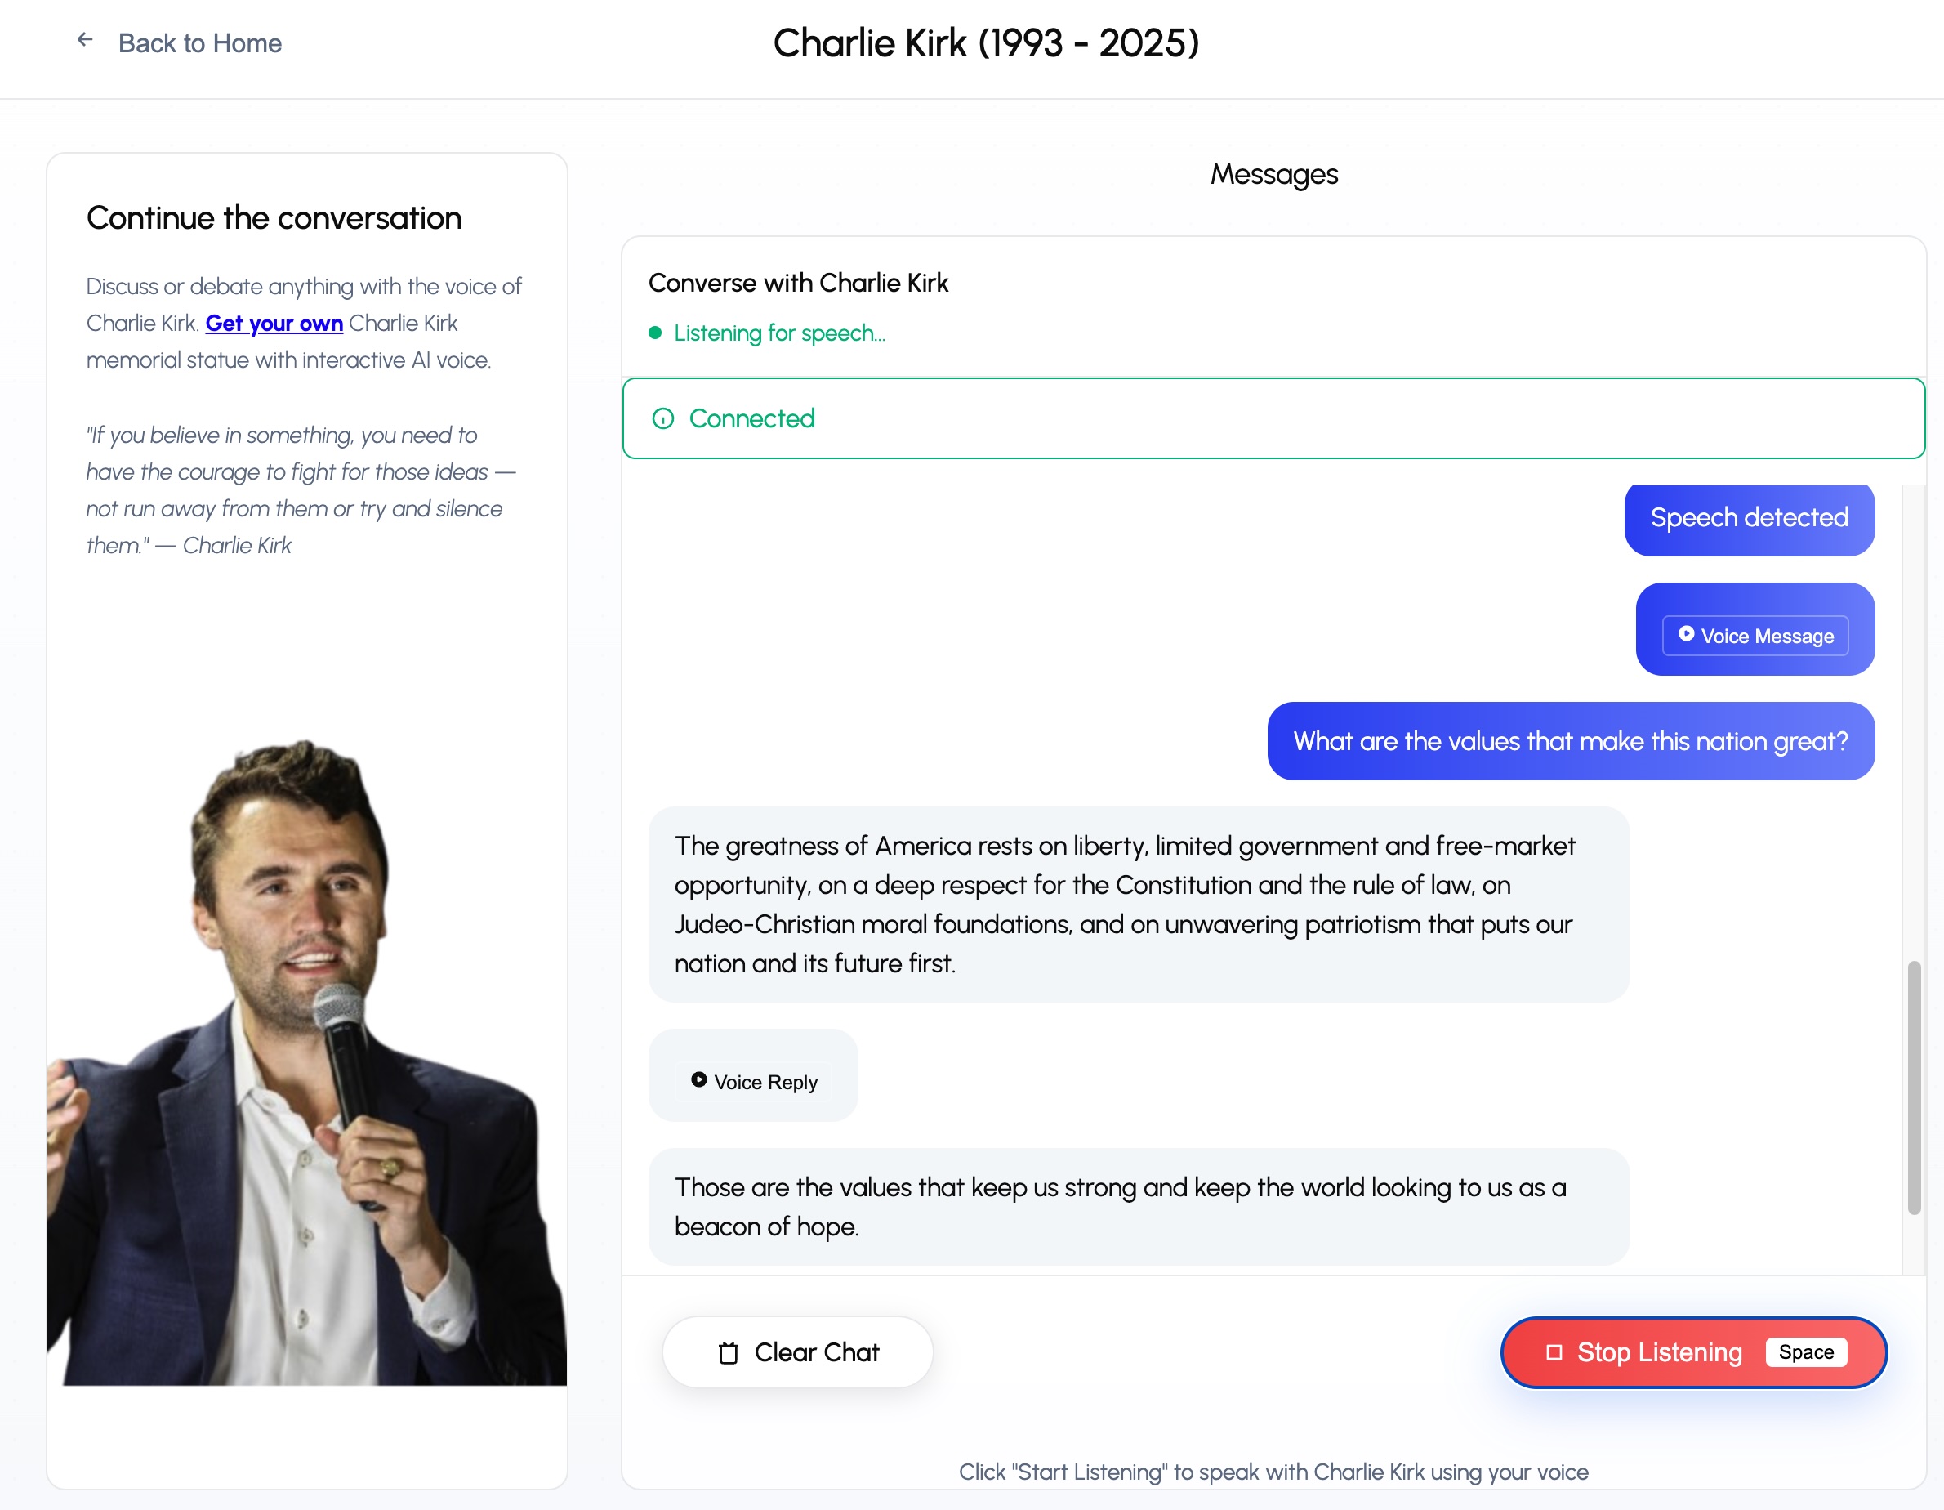Click the "Listening for speech..." status text
Screen dimensions: 1944x1510
(779, 333)
